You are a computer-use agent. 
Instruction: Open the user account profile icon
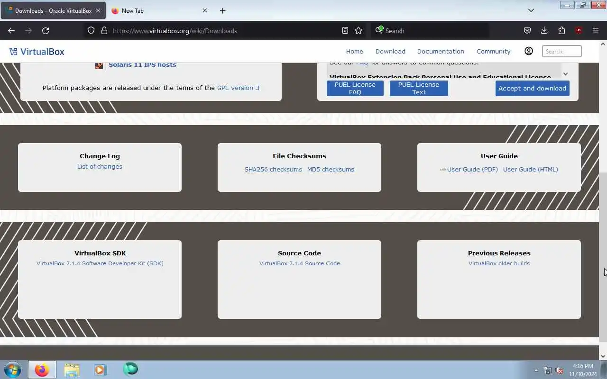click(528, 51)
